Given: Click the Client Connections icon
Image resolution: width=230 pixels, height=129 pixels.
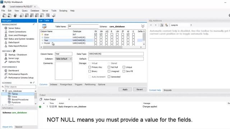Looking at the screenshot, I should pyautogui.click(x=6, y=32).
